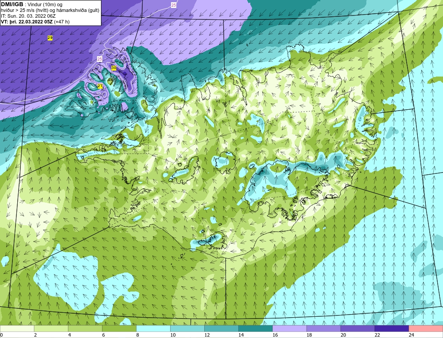Select the legend scale value 16

(275, 335)
